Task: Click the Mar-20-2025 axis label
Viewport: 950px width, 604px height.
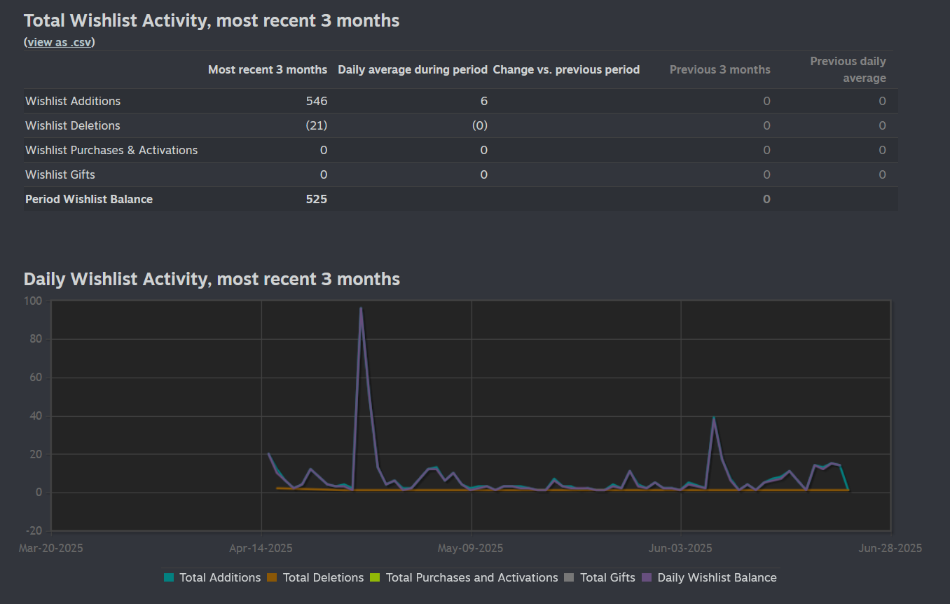Action: [50, 548]
